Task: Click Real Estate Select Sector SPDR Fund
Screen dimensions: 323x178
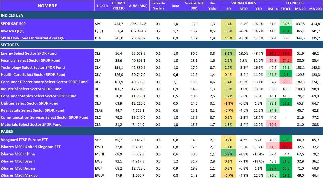Action: point(47,110)
